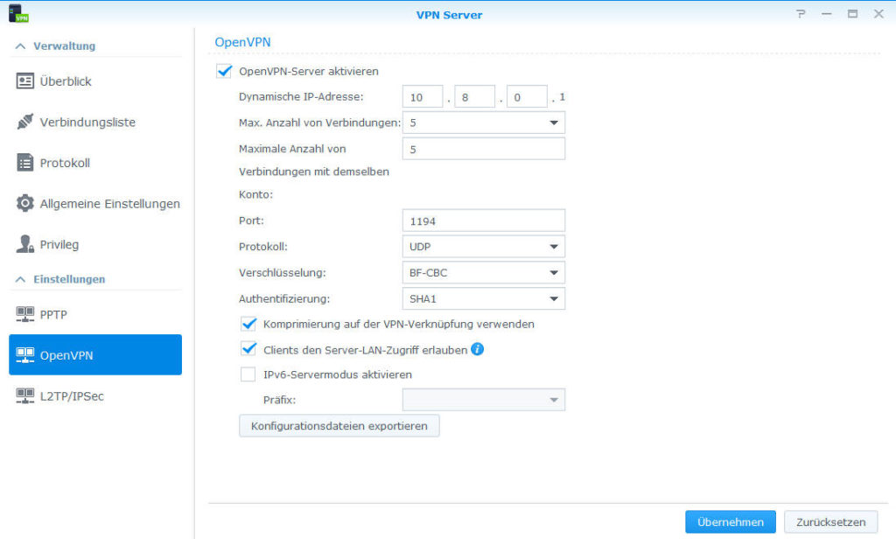Image resolution: width=896 pixels, height=539 pixels.
Task: Open help via the question mark icon
Action: tap(801, 14)
